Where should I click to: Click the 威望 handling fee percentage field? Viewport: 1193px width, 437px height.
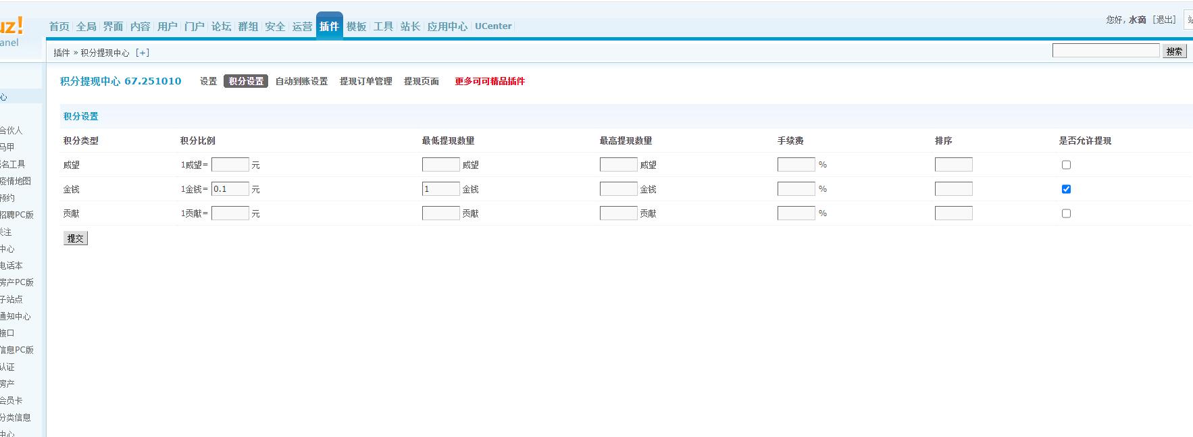tap(796, 165)
